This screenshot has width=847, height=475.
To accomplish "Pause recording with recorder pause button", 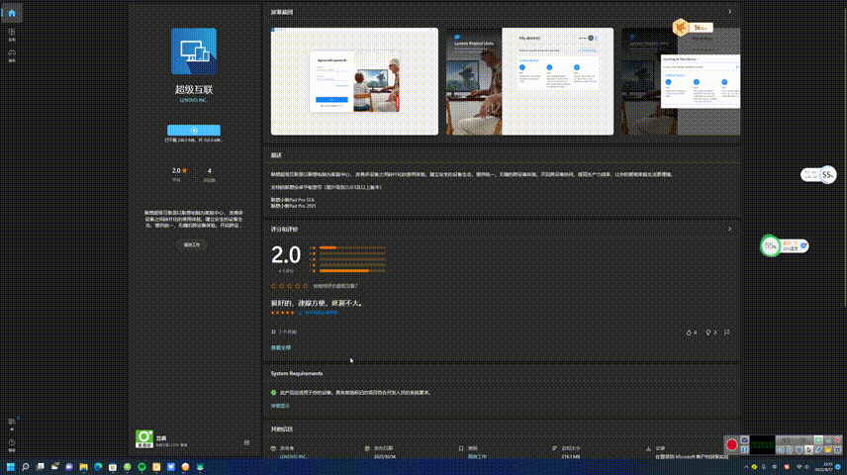I will click(x=745, y=449).
